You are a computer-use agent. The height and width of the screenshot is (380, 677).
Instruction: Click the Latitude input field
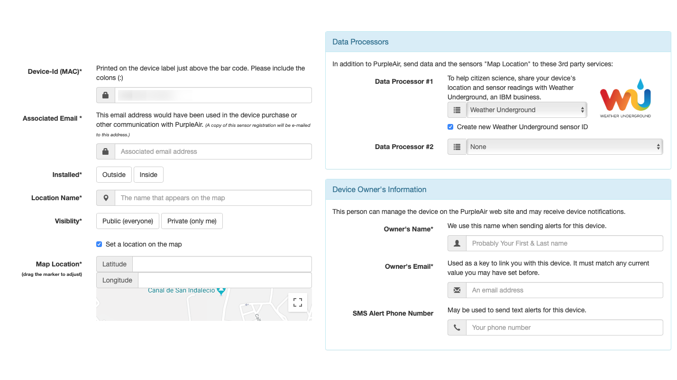coord(222,264)
